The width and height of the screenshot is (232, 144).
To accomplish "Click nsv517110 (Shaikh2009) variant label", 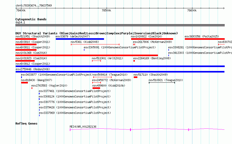I will [x=151, y=75].
